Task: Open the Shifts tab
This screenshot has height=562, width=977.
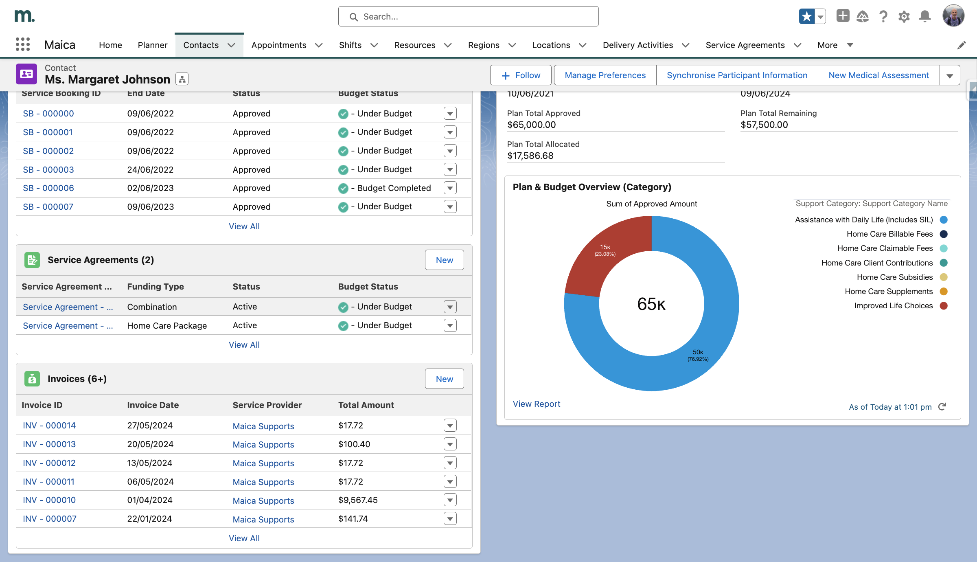Action: pos(350,45)
